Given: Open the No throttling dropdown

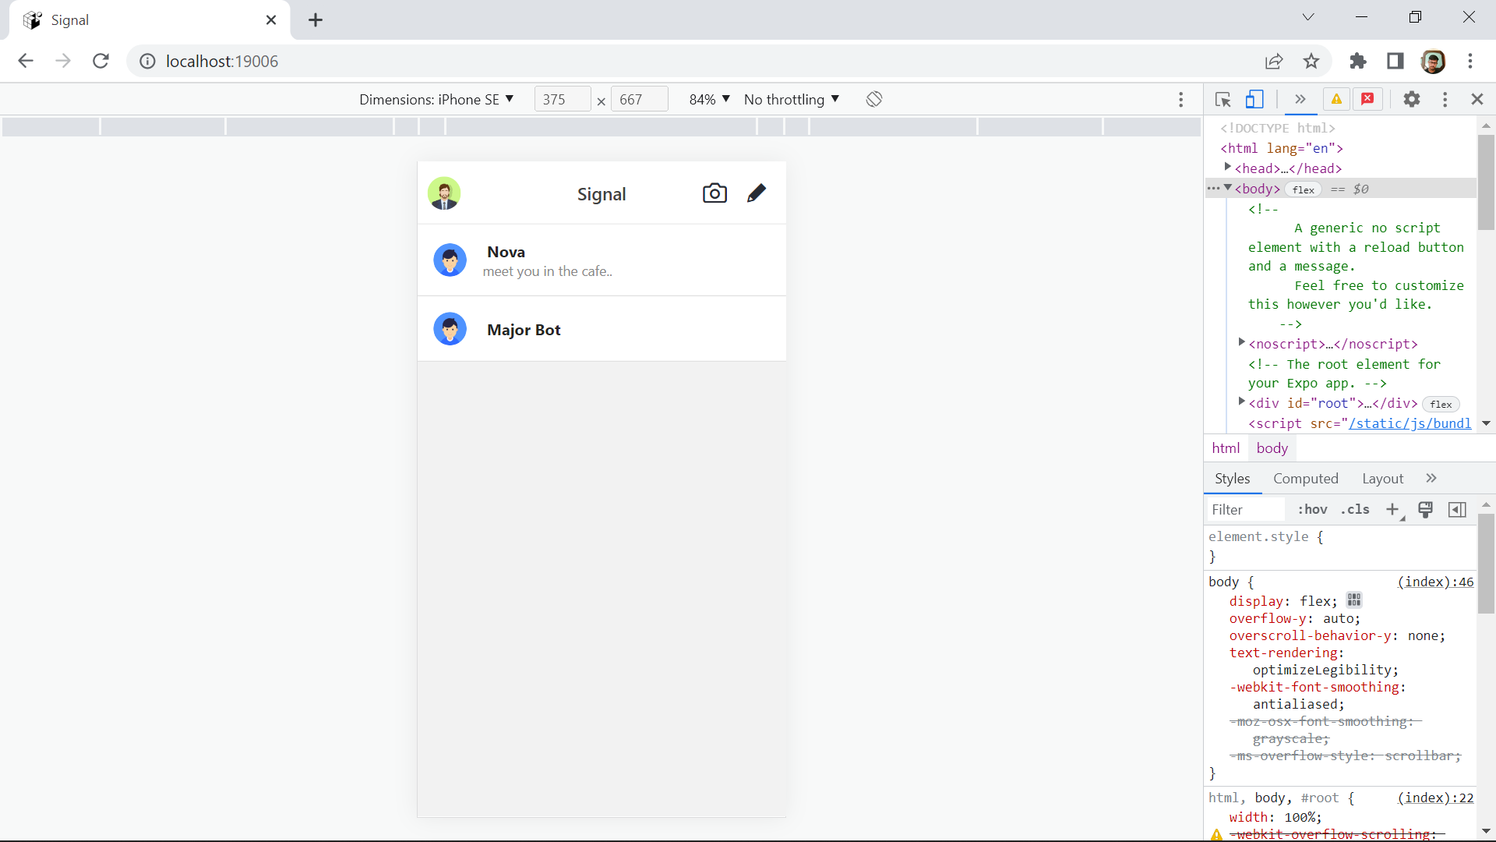Looking at the screenshot, I should (x=791, y=99).
